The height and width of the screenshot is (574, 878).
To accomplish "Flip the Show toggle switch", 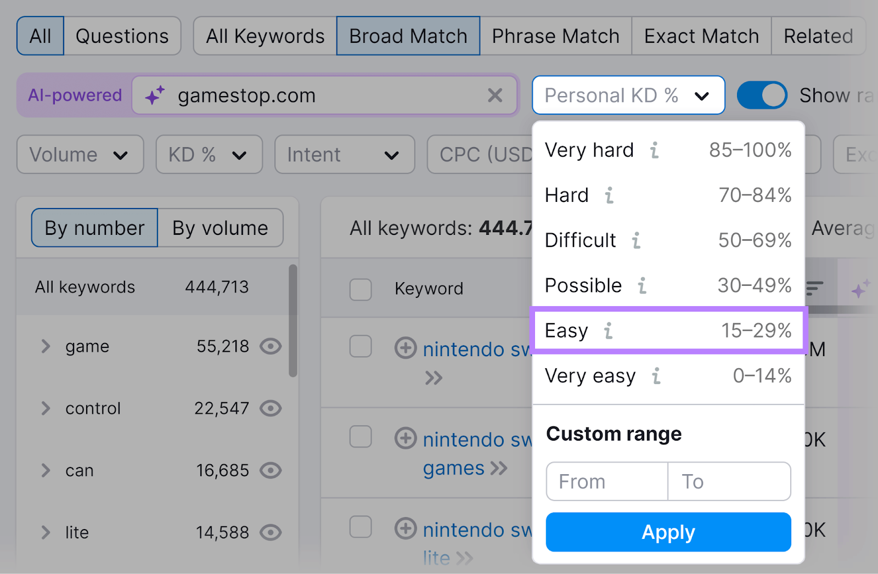I will 762,94.
